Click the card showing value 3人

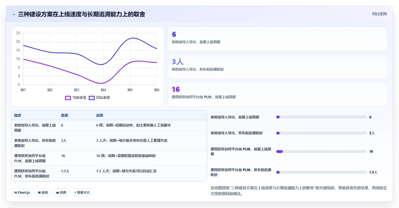277,66
